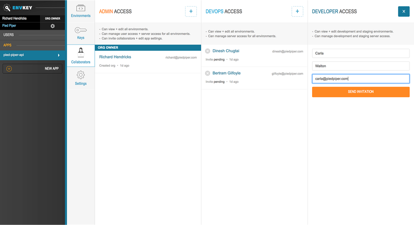Expand the pied-piper-api app arrow

pyautogui.click(x=58, y=55)
